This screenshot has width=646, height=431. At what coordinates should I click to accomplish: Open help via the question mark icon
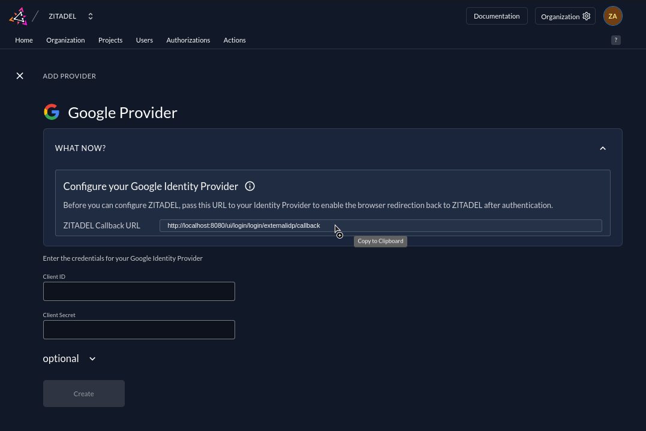(615, 40)
